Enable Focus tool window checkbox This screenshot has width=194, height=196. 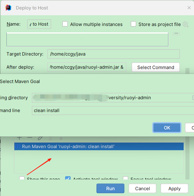coord(126,178)
